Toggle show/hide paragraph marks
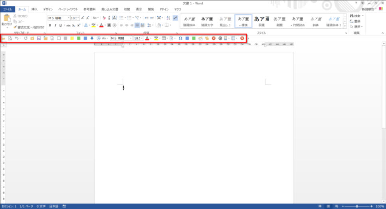Screen dimensions: 386x209 (x=175, y=18)
